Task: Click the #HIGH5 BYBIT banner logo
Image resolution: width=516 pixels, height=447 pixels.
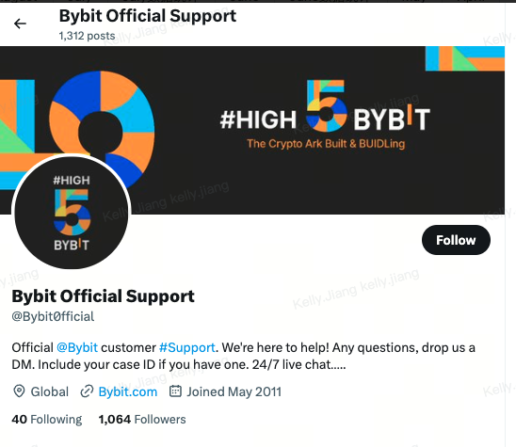Action: tap(325, 107)
